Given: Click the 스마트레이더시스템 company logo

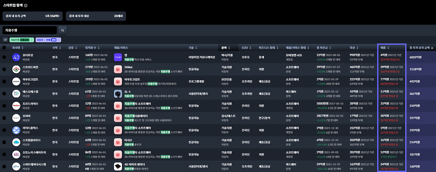Looking at the screenshot, I should pyautogui.click(x=16, y=166).
